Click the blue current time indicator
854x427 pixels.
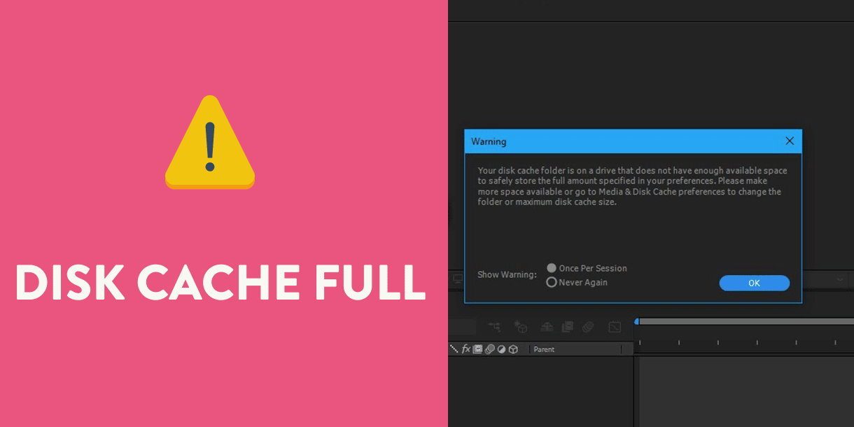click(636, 321)
